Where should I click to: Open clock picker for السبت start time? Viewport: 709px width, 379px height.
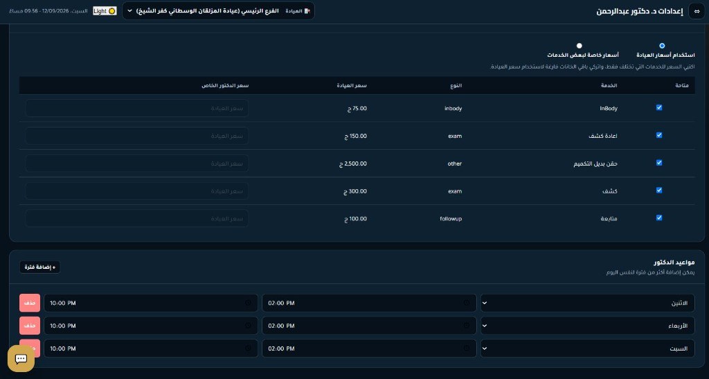pyautogui.click(x=466, y=349)
